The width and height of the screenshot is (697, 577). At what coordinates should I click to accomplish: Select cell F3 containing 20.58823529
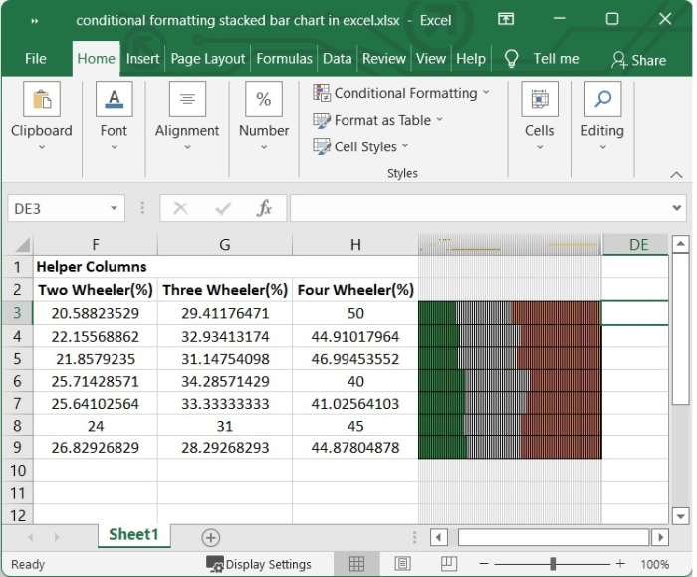pos(95,313)
